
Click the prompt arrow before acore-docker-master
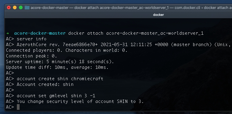(x=8, y=33)
